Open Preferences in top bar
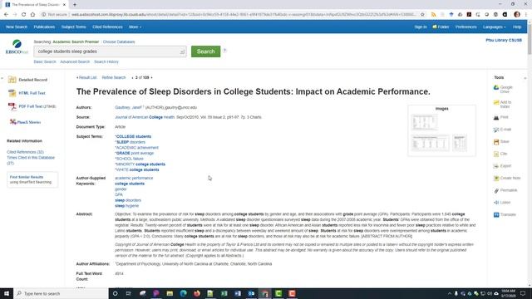Viewport: 532px width, 299px height. point(465,27)
